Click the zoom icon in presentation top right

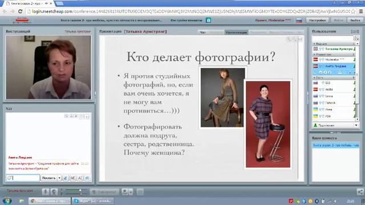pos(289,39)
